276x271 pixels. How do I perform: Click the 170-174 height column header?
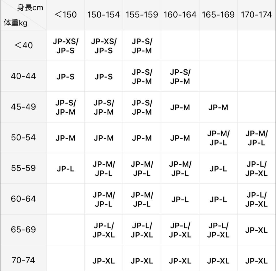(256, 15)
